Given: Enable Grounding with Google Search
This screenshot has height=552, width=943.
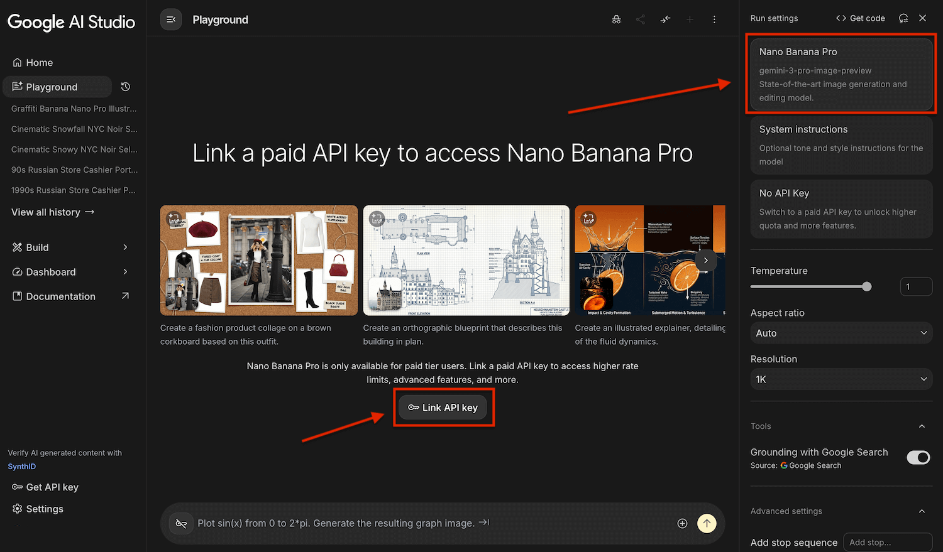Looking at the screenshot, I should pyautogui.click(x=918, y=457).
